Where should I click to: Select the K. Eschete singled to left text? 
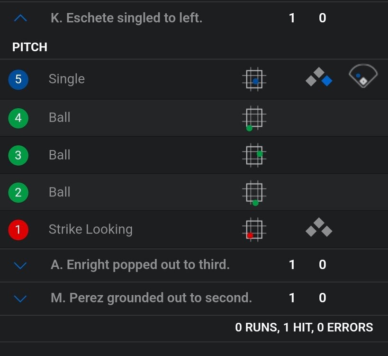point(126,18)
